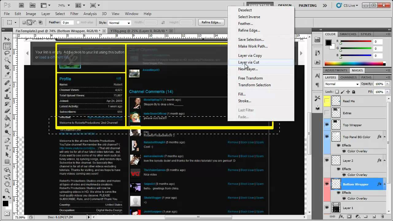Choose Layer via Cut from context menu

point(248,62)
